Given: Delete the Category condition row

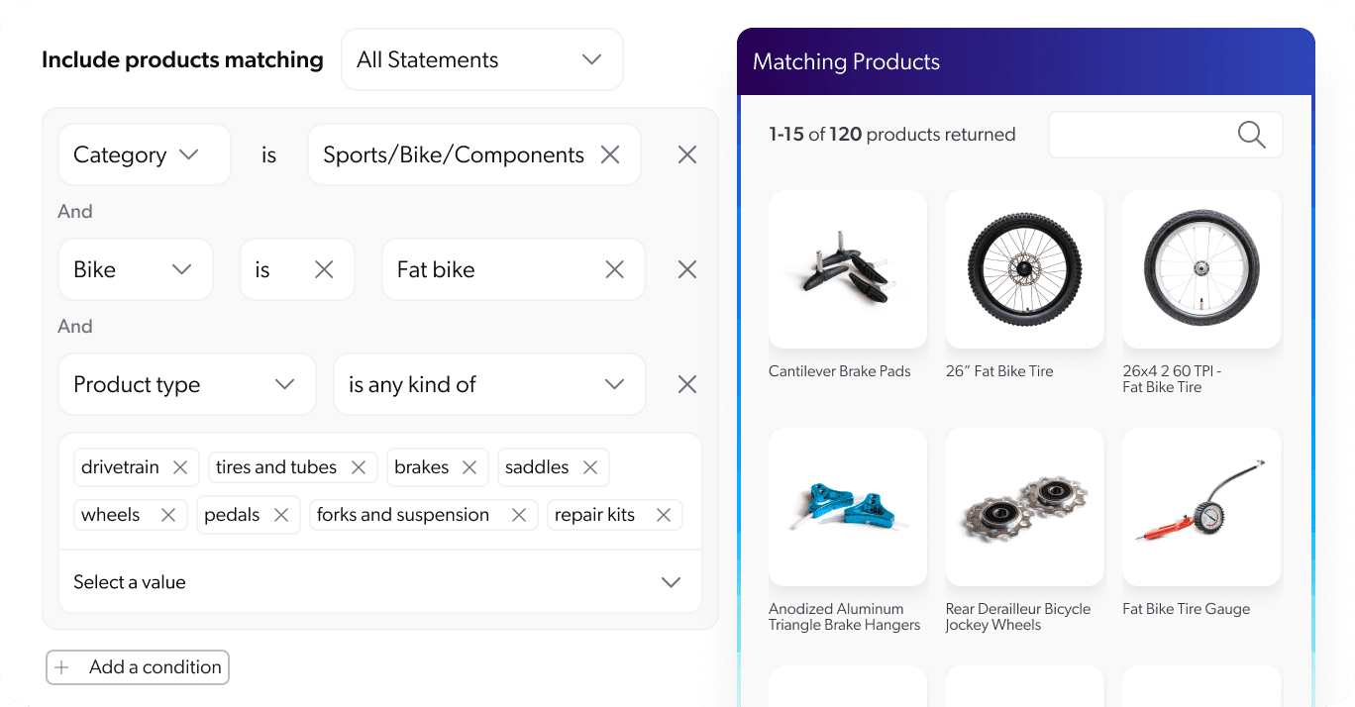Looking at the screenshot, I should [686, 154].
